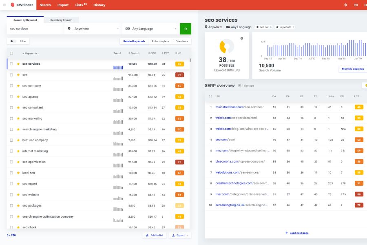Open the History menu
The height and width of the screenshot is (245, 367).
click(98, 5)
